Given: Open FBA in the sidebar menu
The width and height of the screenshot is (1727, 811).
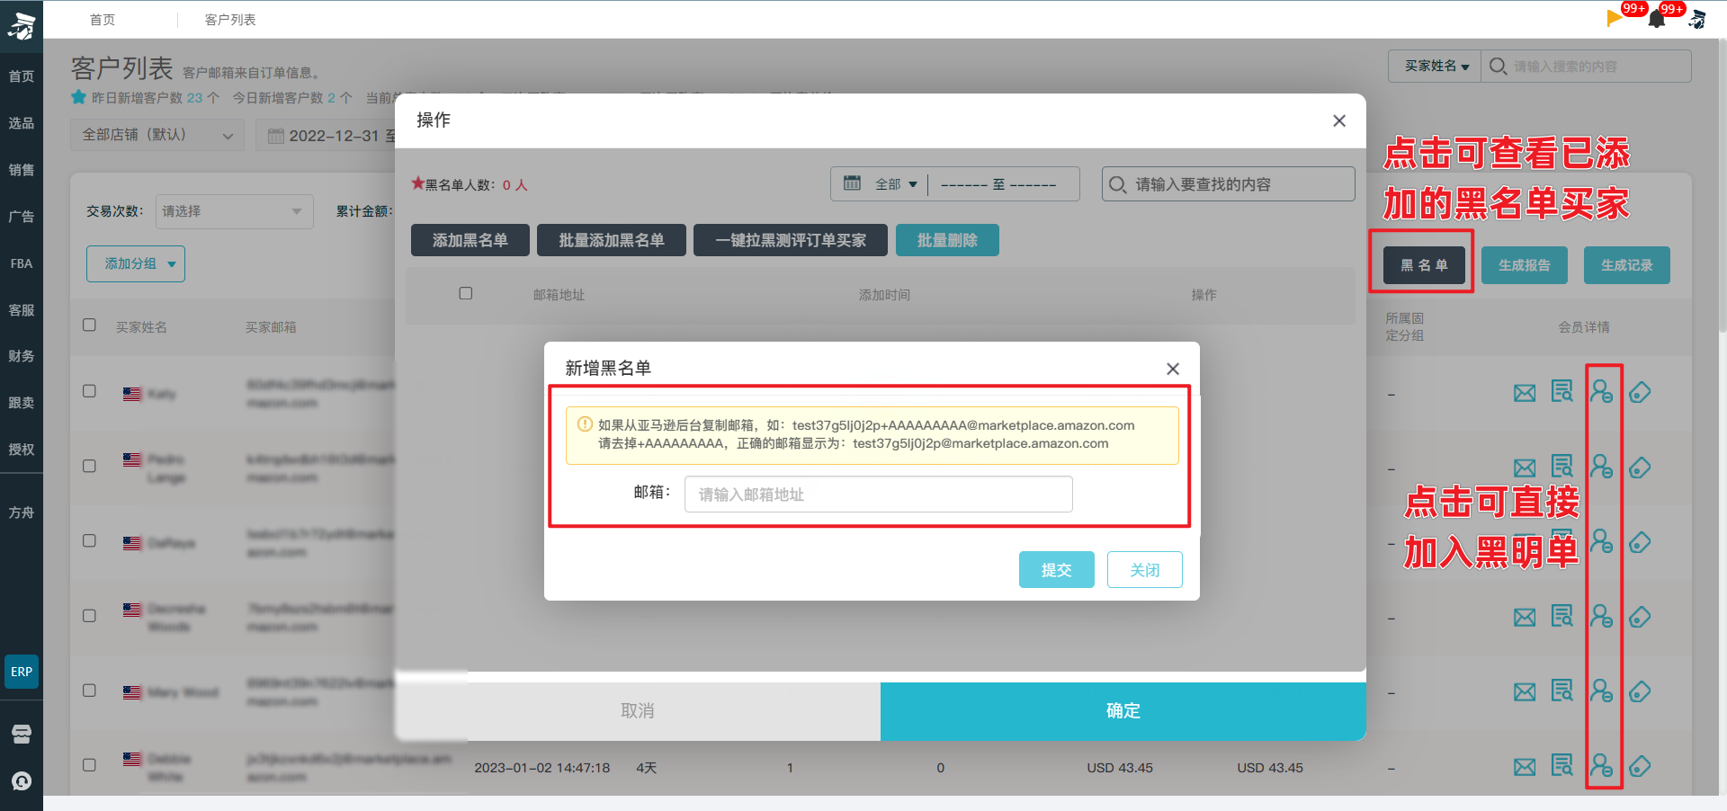Looking at the screenshot, I should point(22,263).
